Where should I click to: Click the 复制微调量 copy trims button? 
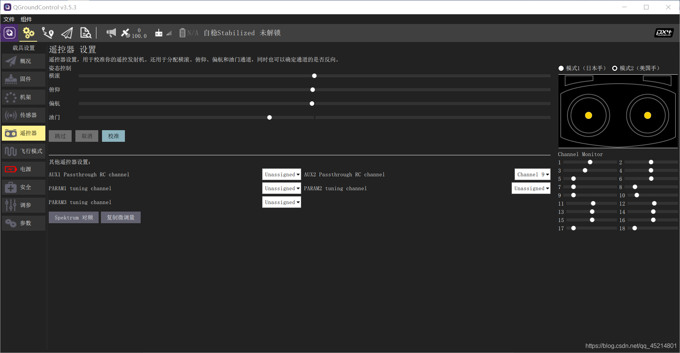click(x=121, y=218)
